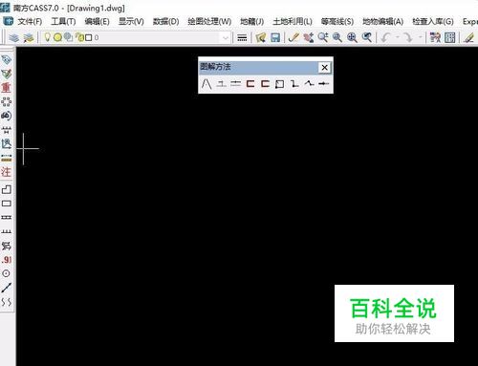Click the undo arrow button
Image resolution: width=478 pixels, height=366 pixels.
(x=385, y=37)
